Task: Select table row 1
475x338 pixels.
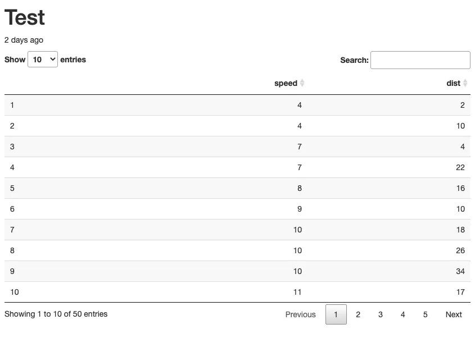Action: tap(12, 105)
